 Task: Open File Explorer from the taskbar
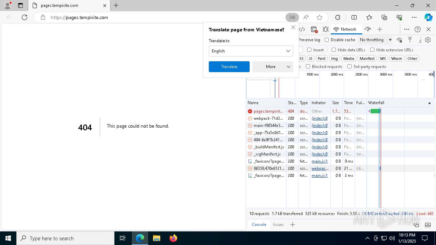click(x=156, y=238)
